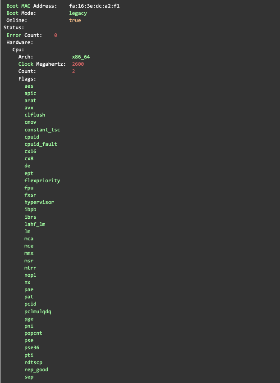Viewport: 280px width, 383px height.
Task: Select the popcnt flag
Action: (x=33, y=333)
